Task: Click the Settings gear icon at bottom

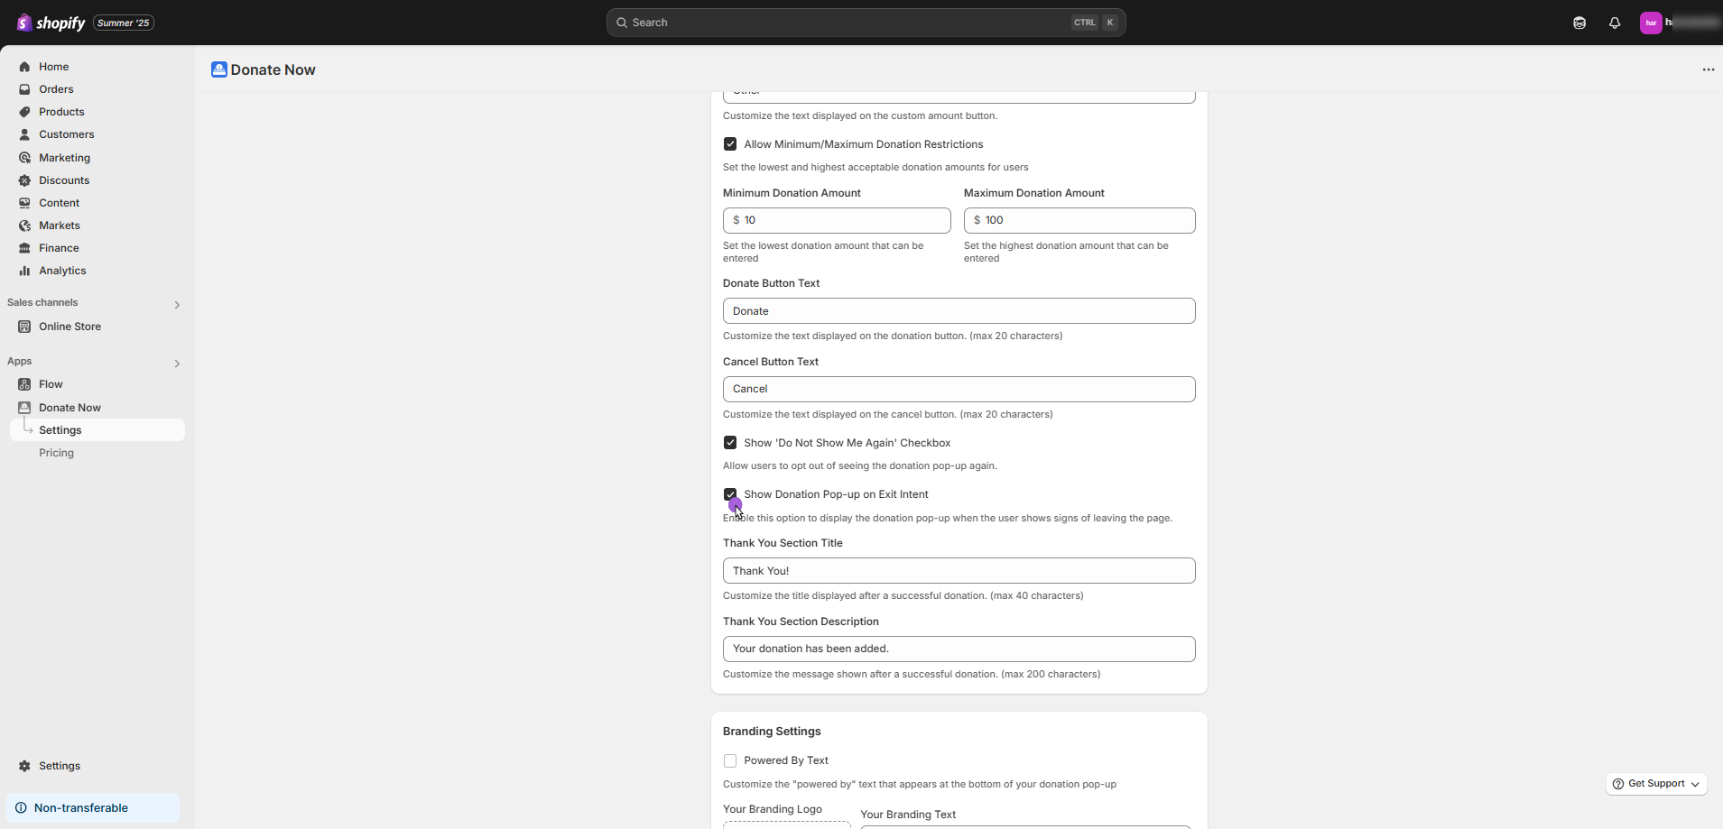Action: tap(24, 766)
